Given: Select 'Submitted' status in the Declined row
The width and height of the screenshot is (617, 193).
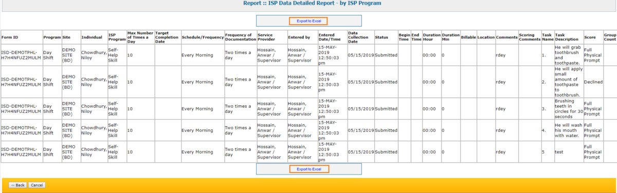Looking at the screenshot, I should pyautogui.click(x=386, y=82).
